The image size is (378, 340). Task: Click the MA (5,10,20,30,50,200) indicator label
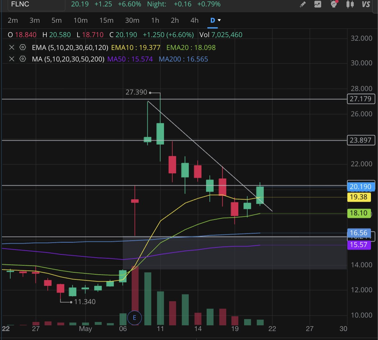point(68,59)
